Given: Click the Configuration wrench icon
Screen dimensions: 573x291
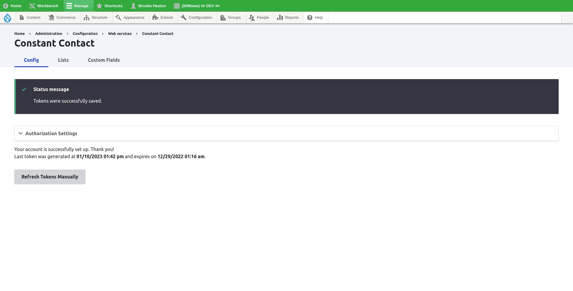Looking at the screenshot, I should [x=184, y=18].
